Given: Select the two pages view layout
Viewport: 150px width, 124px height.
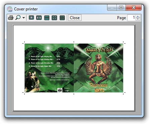Looking at the screenshot, I should point(39,18).
